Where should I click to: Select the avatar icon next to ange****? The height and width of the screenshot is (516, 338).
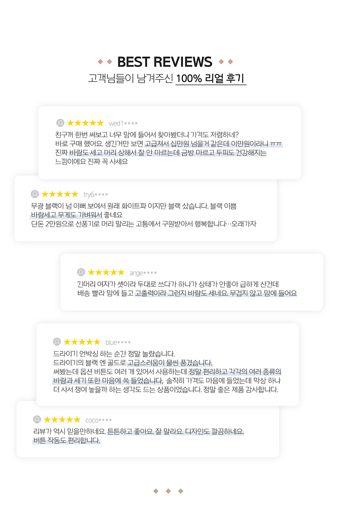pos(81,272)
